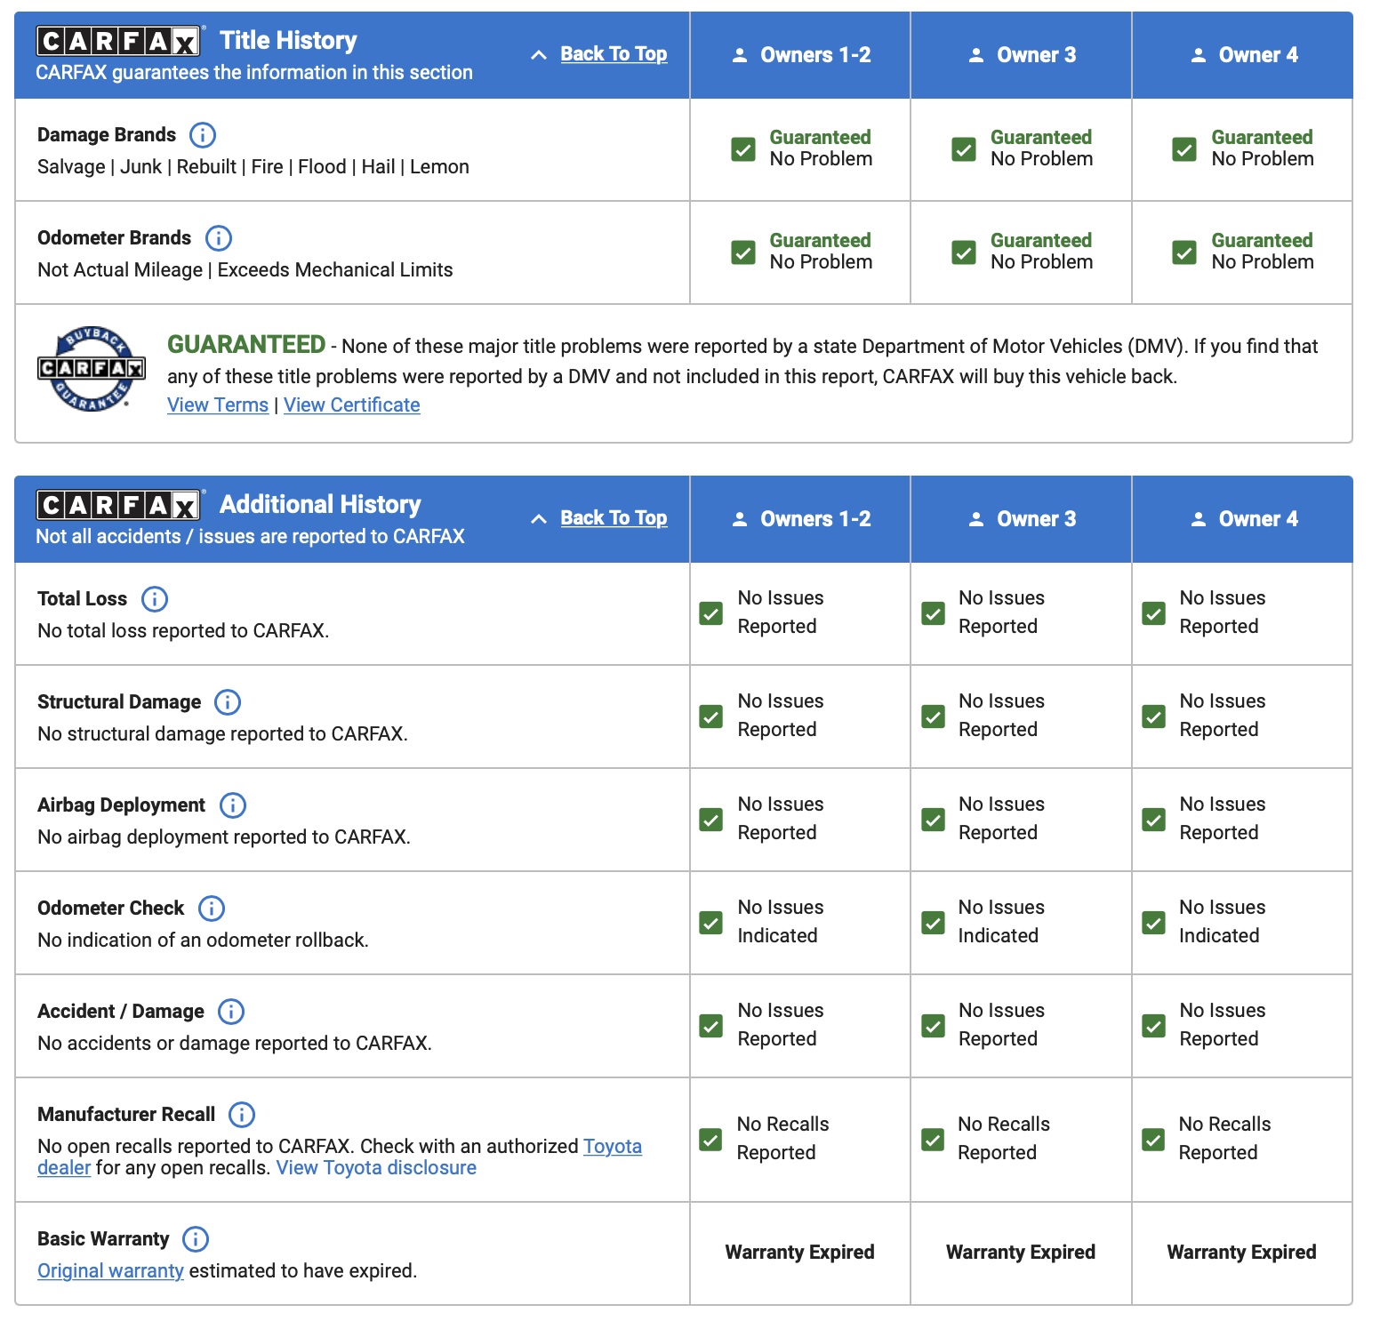Screen dimensions: 1396x1321
Task: Click the Additional History heading
Action: coord(320,505)
